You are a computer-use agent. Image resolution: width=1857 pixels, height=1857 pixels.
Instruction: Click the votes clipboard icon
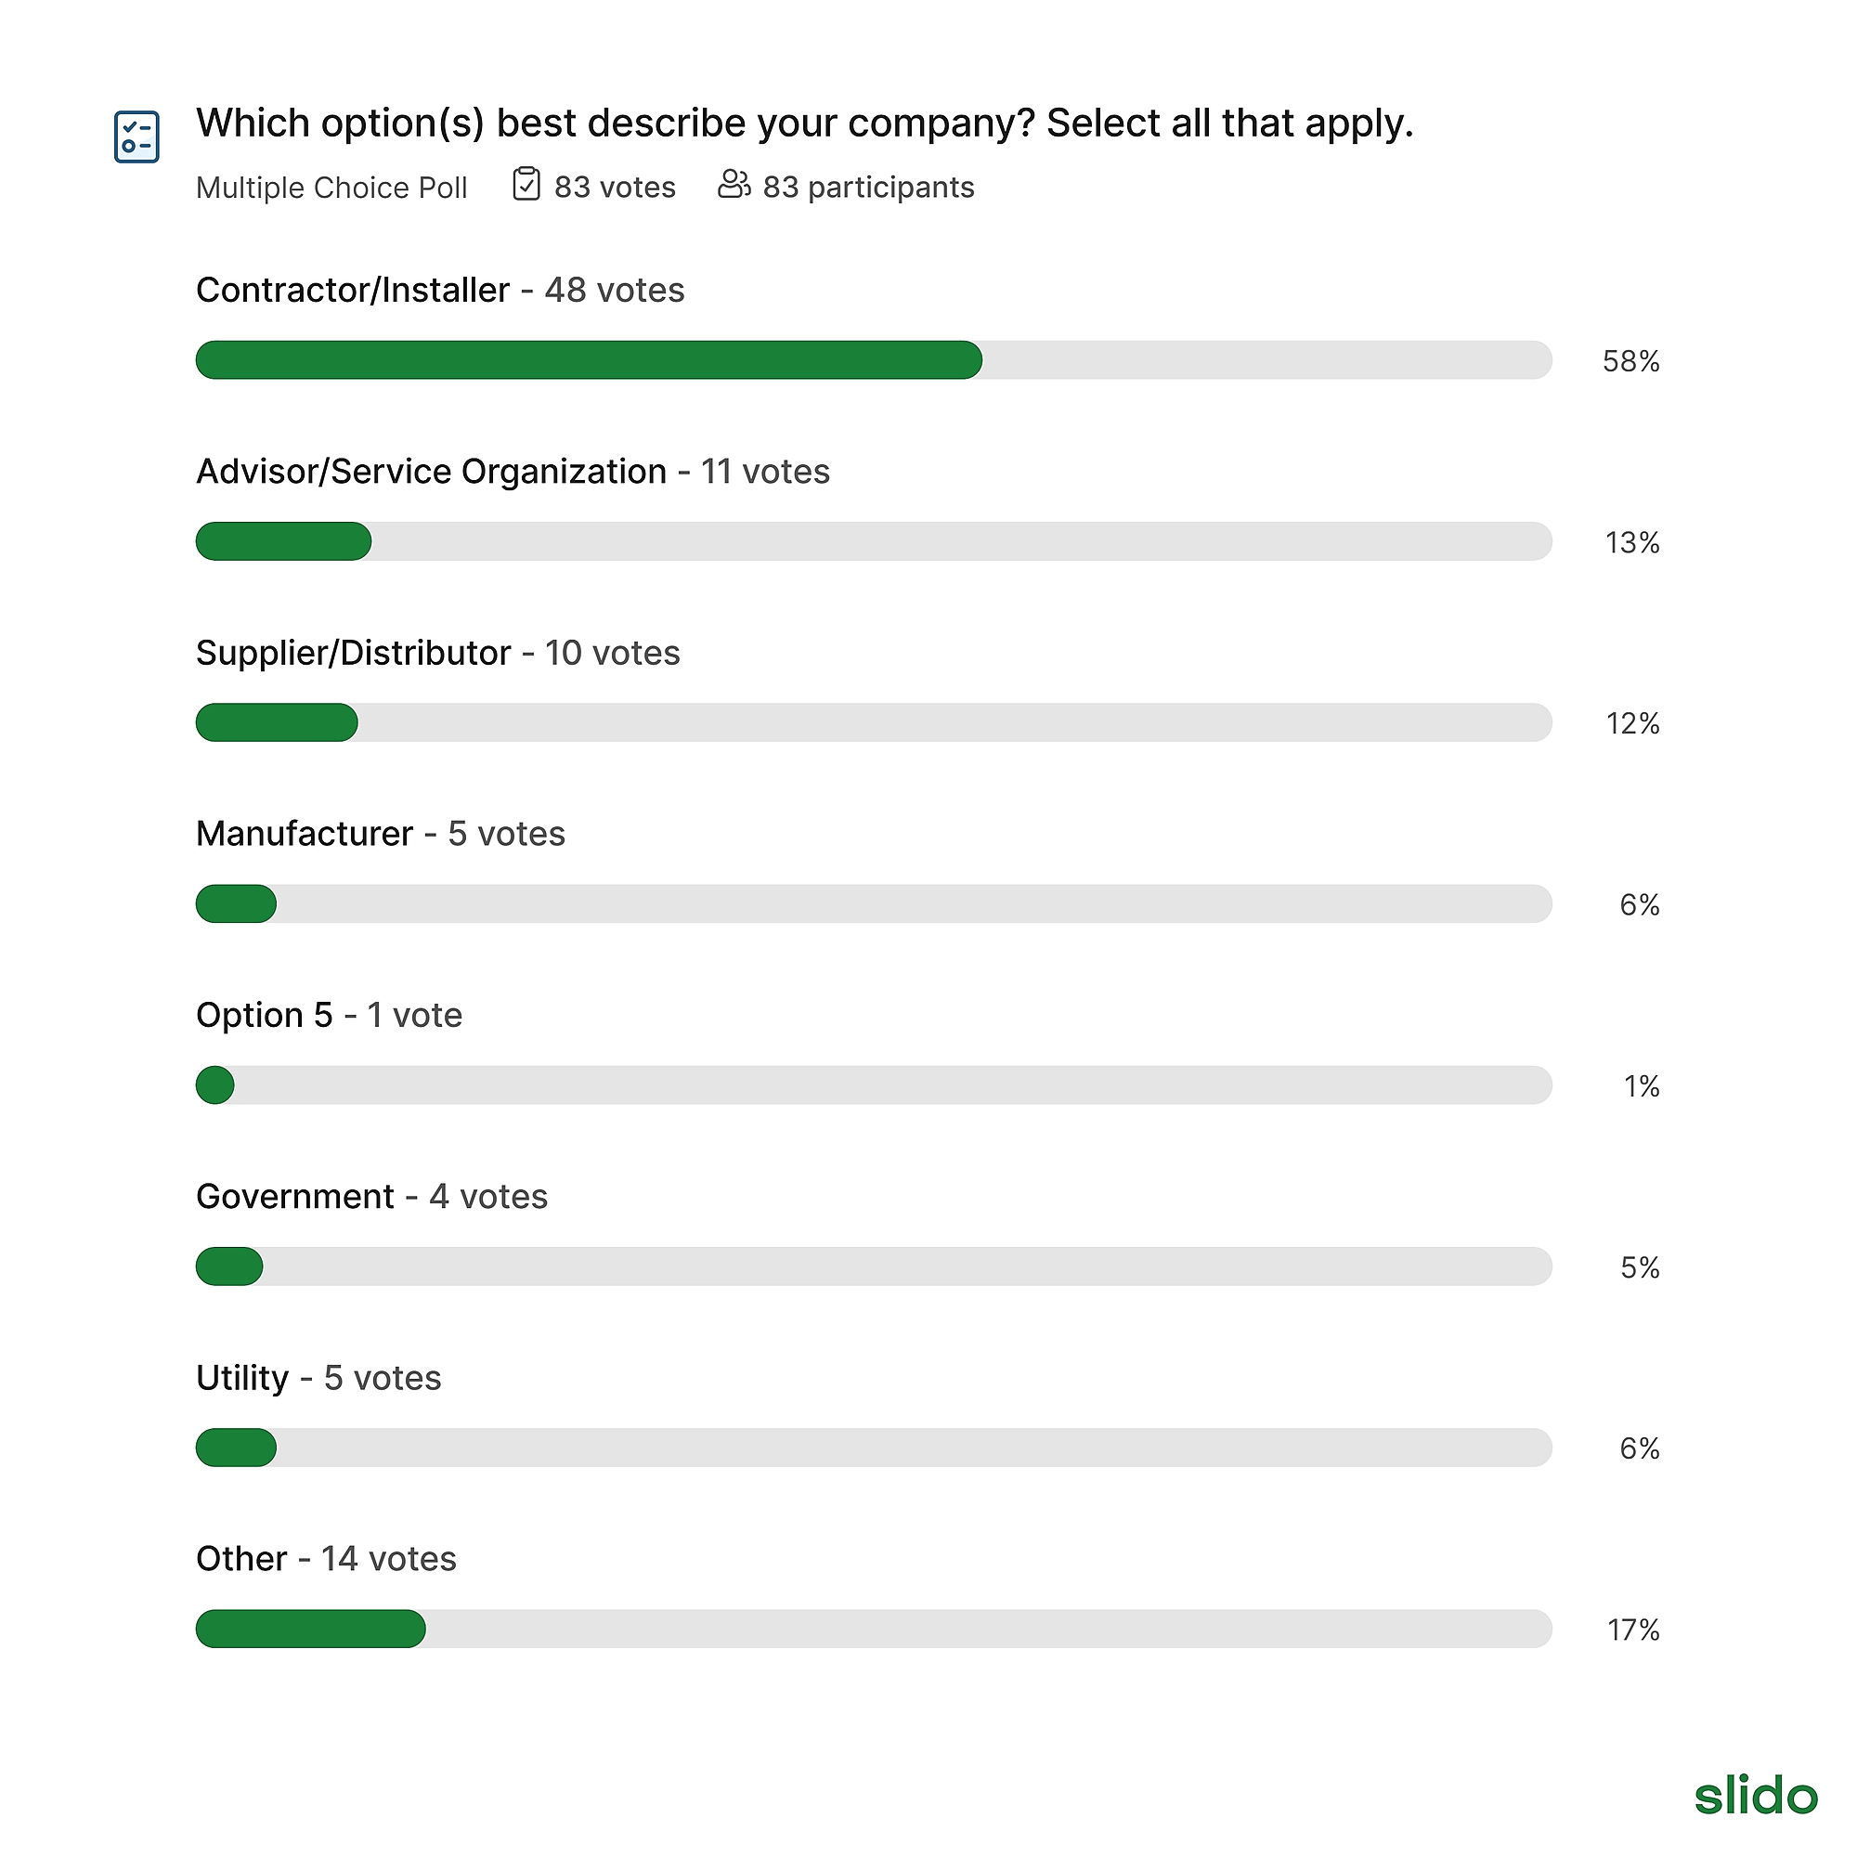pyautogui.click(x=526, y=184)
